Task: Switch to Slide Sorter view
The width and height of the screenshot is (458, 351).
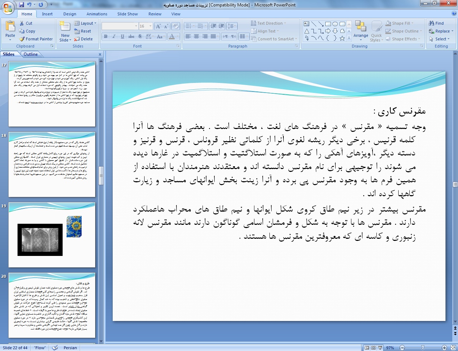Action: (373, 348)
